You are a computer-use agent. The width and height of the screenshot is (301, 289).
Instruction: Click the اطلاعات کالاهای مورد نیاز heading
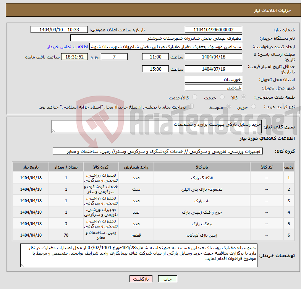pos(267,138)
